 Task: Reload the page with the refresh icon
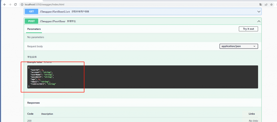pos(15,4)
